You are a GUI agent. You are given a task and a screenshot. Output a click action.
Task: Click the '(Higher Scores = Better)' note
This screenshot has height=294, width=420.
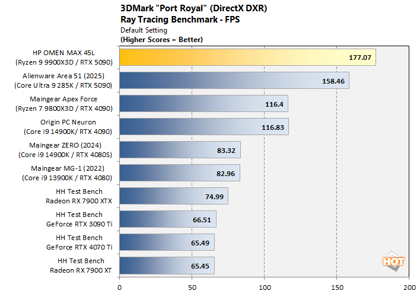(161, 40)
